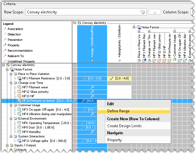The image size is (196, 154).
Task: Collapse the Noise Factors row node
Action: pos(7,70)
